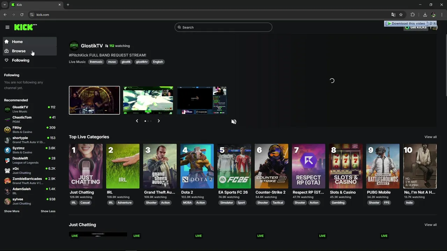Open shortypie recommended channel

30,140
